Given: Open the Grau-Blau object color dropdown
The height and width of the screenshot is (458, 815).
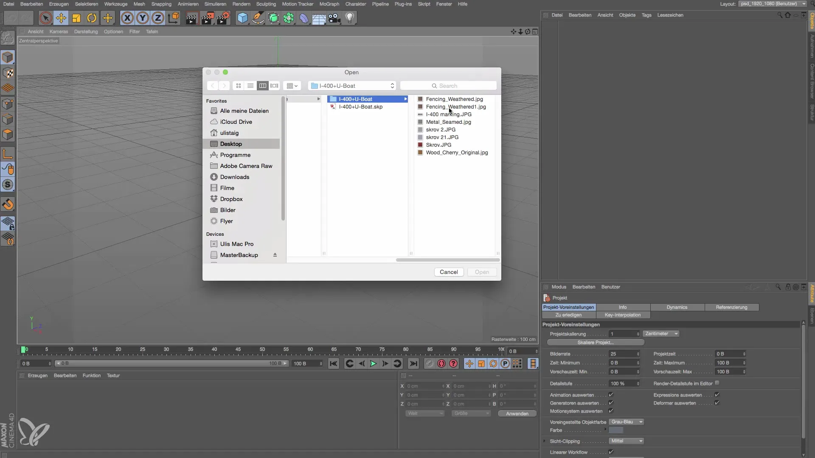Looking at the screenshot, I should point(627,422).
